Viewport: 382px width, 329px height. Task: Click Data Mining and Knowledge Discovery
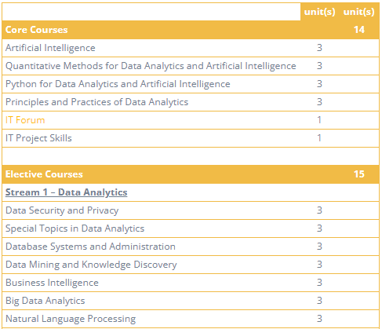coord(91,265)
